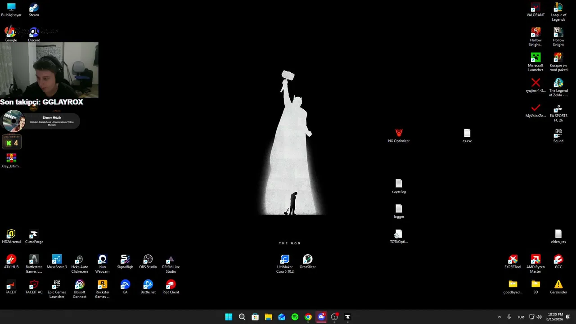This screenshot has width=576, height=324.
Task: Open the FACEIT desktop shortcut
Action: pyautogui.click(x=11, y=287)
